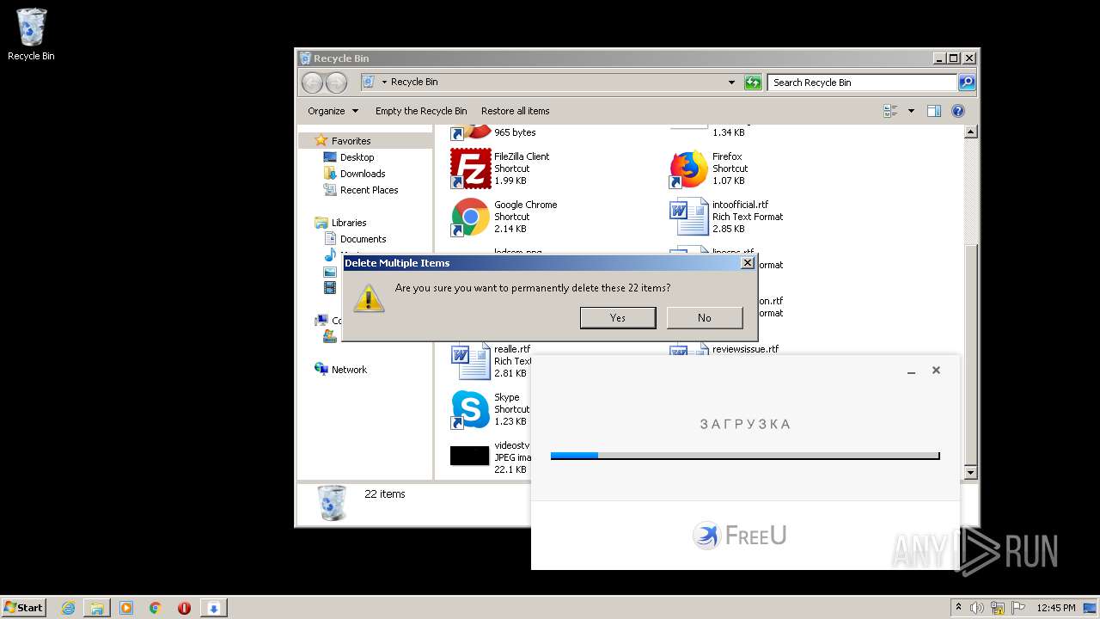Screen dimensions: 1100x619
Task: Click the search magnifier icon
Action: click(967, 83)
